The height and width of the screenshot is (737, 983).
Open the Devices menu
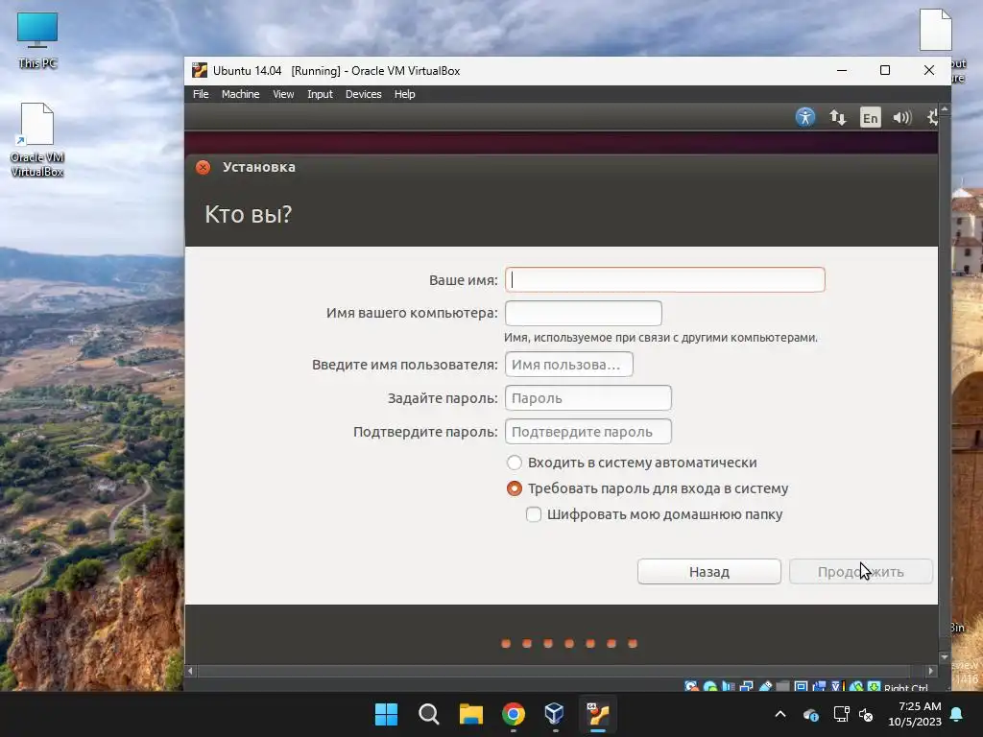click(364, 94)
